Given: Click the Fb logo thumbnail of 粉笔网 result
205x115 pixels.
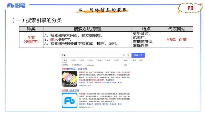Looking at the screenshot, I should 69,100.
